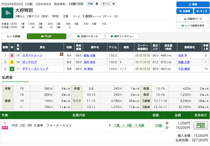The height and width of the screenshot is (146, 210).
Task: Click the レース映像 race video label
Action: coord(13,36)
